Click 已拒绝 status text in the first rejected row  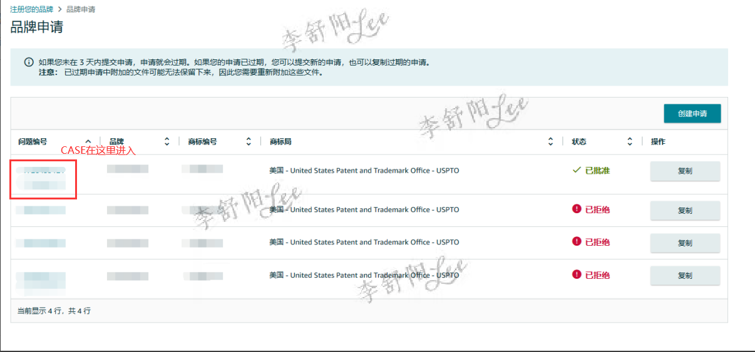597,209
